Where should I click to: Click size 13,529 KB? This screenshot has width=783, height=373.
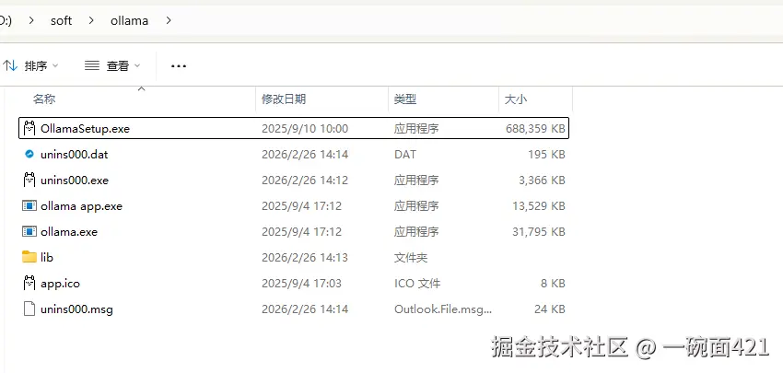[x=539, y=205]
